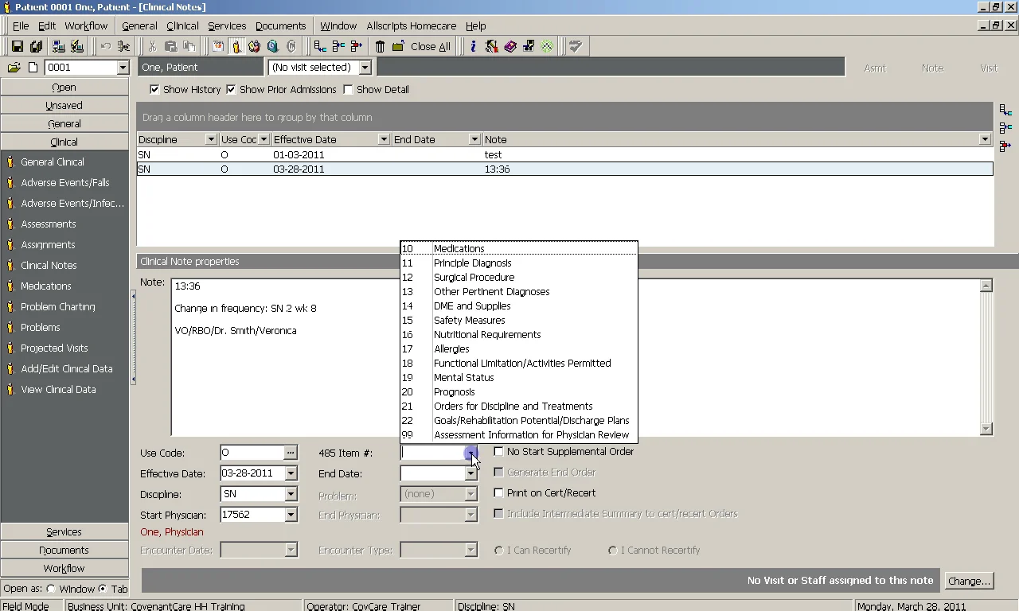Choose Allergies from the 485 item list
1019x611 pixels.
click(x=451, y=349)
